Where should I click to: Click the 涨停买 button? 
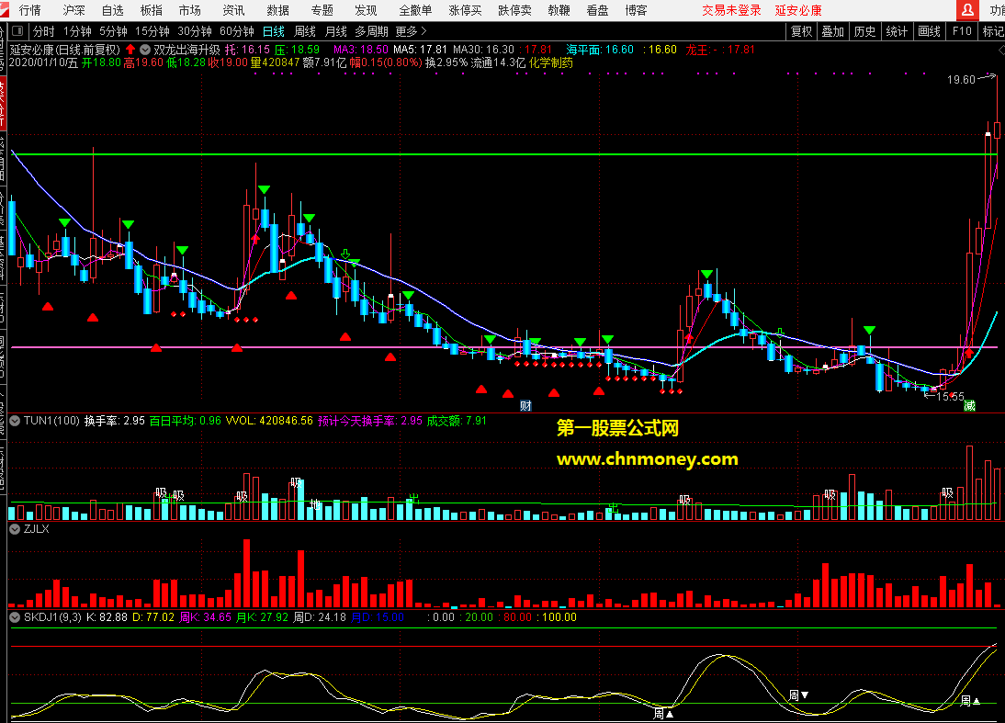465,10
